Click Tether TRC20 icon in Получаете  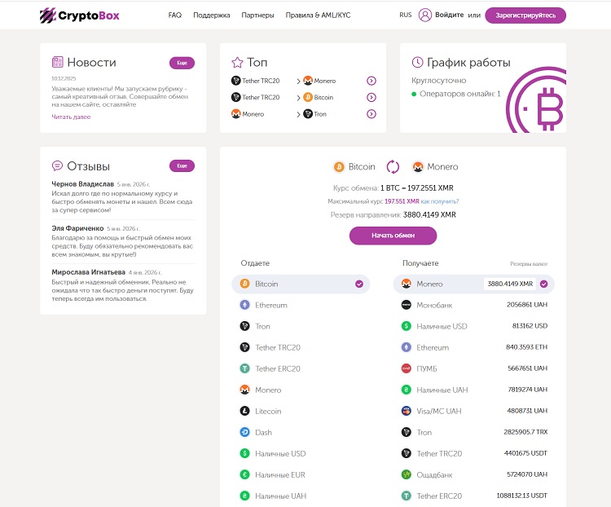(x=407, y=453)
